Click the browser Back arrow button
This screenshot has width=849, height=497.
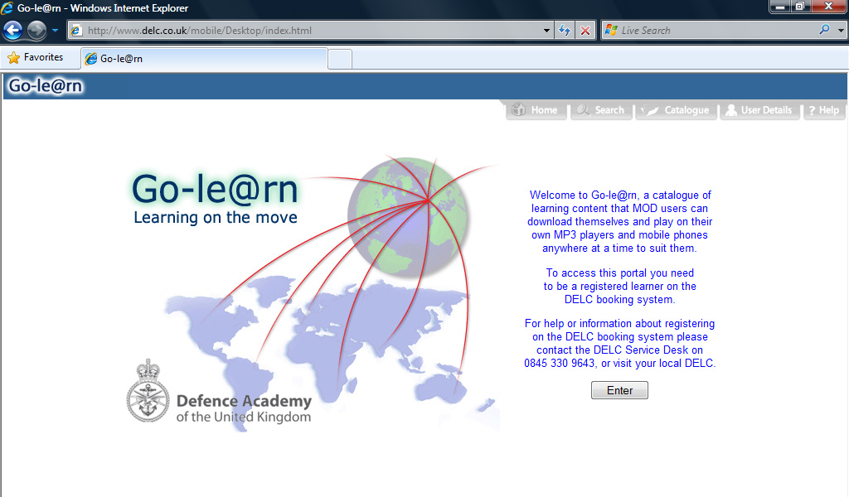coord(12,31)
